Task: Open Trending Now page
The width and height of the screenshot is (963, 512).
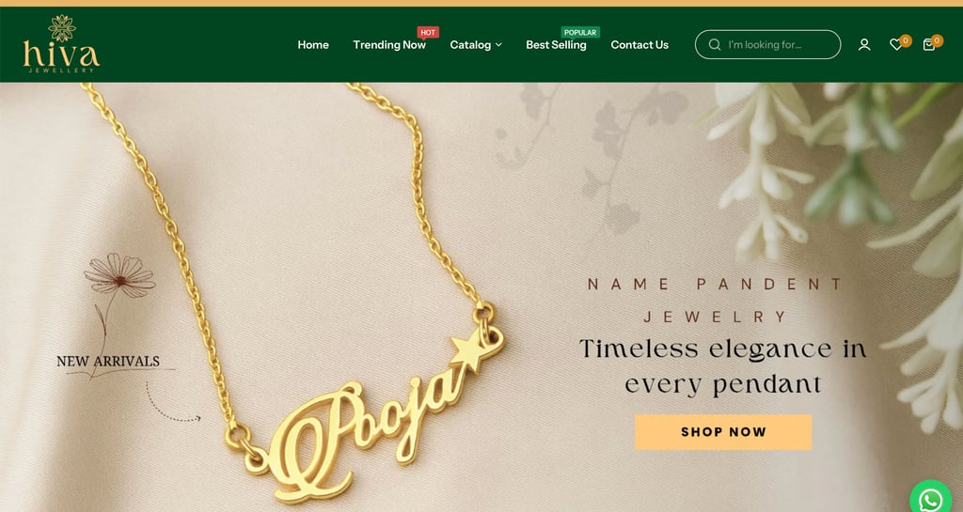Action: click(389, 45)
